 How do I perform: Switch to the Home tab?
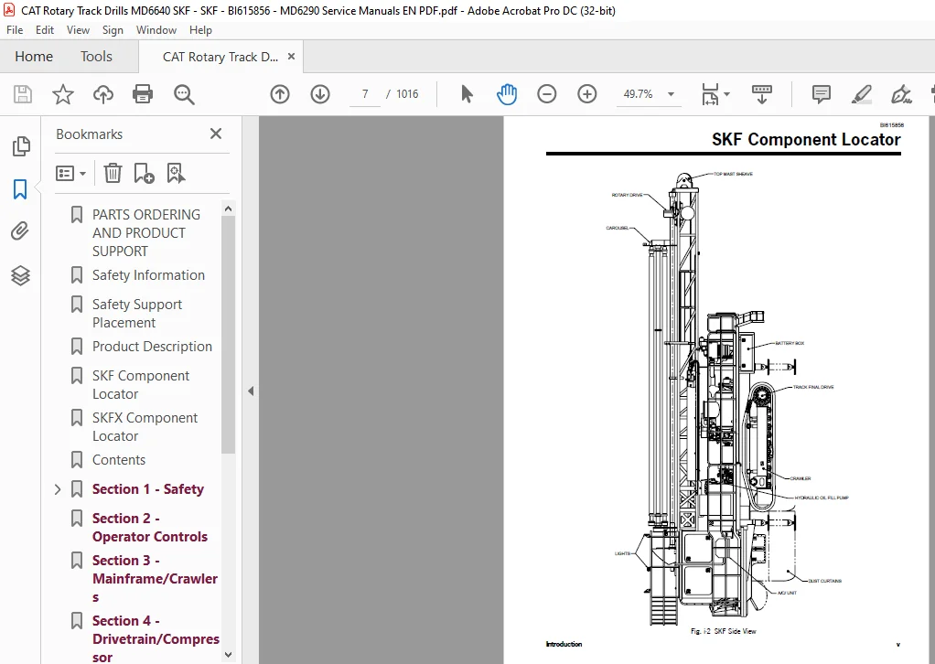click(x=34, y=57)
